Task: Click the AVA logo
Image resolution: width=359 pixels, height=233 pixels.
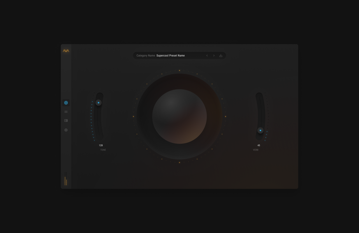Action: click(x=66, y=51)
